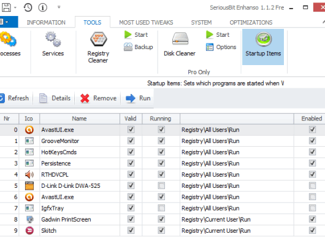Open the MOST USED TWEAKS tab
Viewport: 325px width, 237px height.
pos(146,23)
